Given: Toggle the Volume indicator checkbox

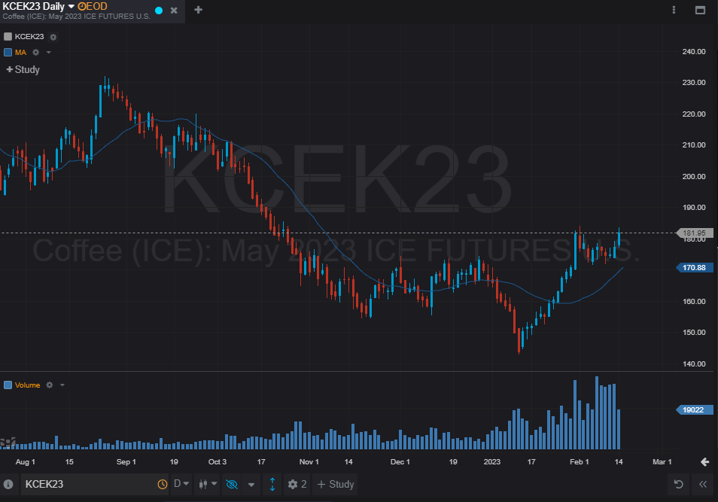Looking at the screenshot, I should pyautogui.click(x=8, y=385).
